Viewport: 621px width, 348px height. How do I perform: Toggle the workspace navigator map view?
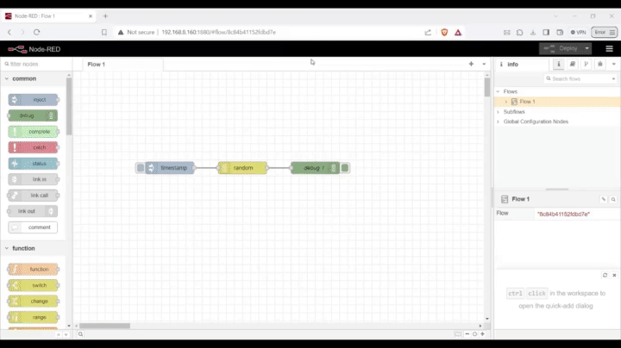tap(458, 333)
